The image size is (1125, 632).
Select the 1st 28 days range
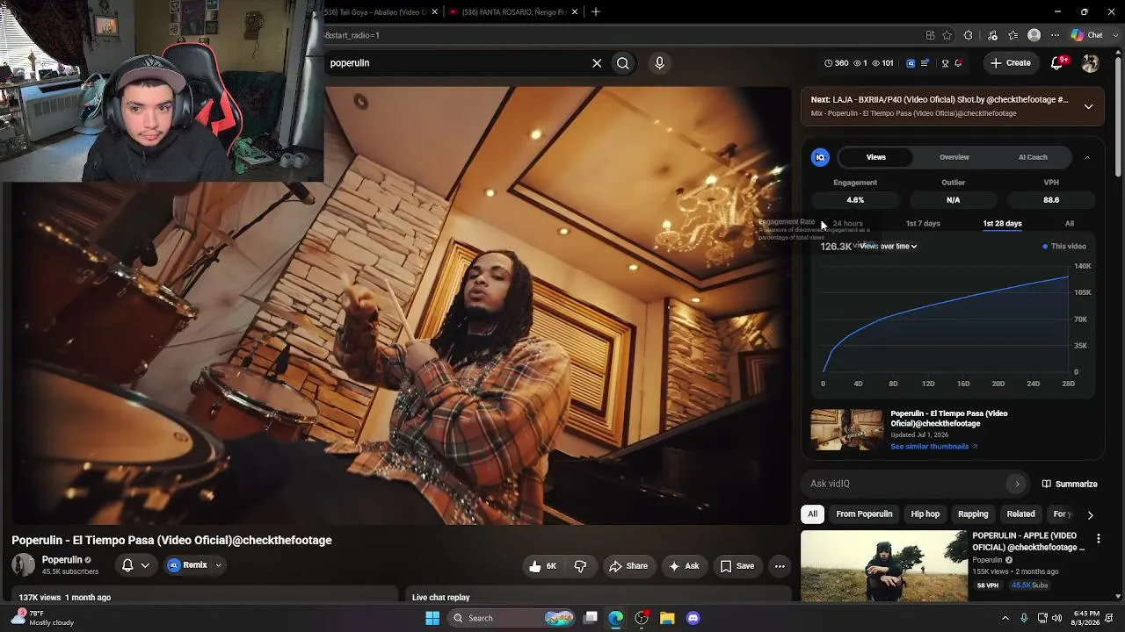pos(1002,224)
